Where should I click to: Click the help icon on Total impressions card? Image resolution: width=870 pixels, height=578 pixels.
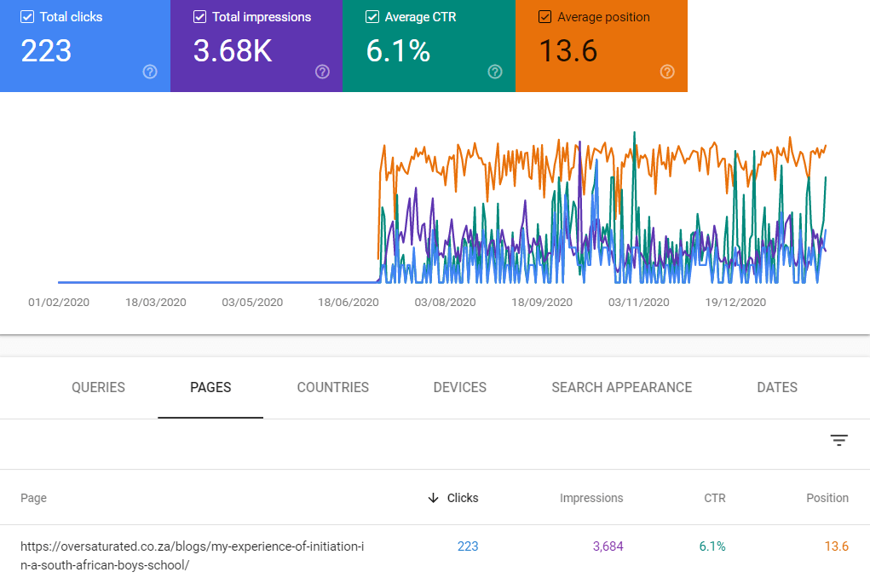pos(322,72)
